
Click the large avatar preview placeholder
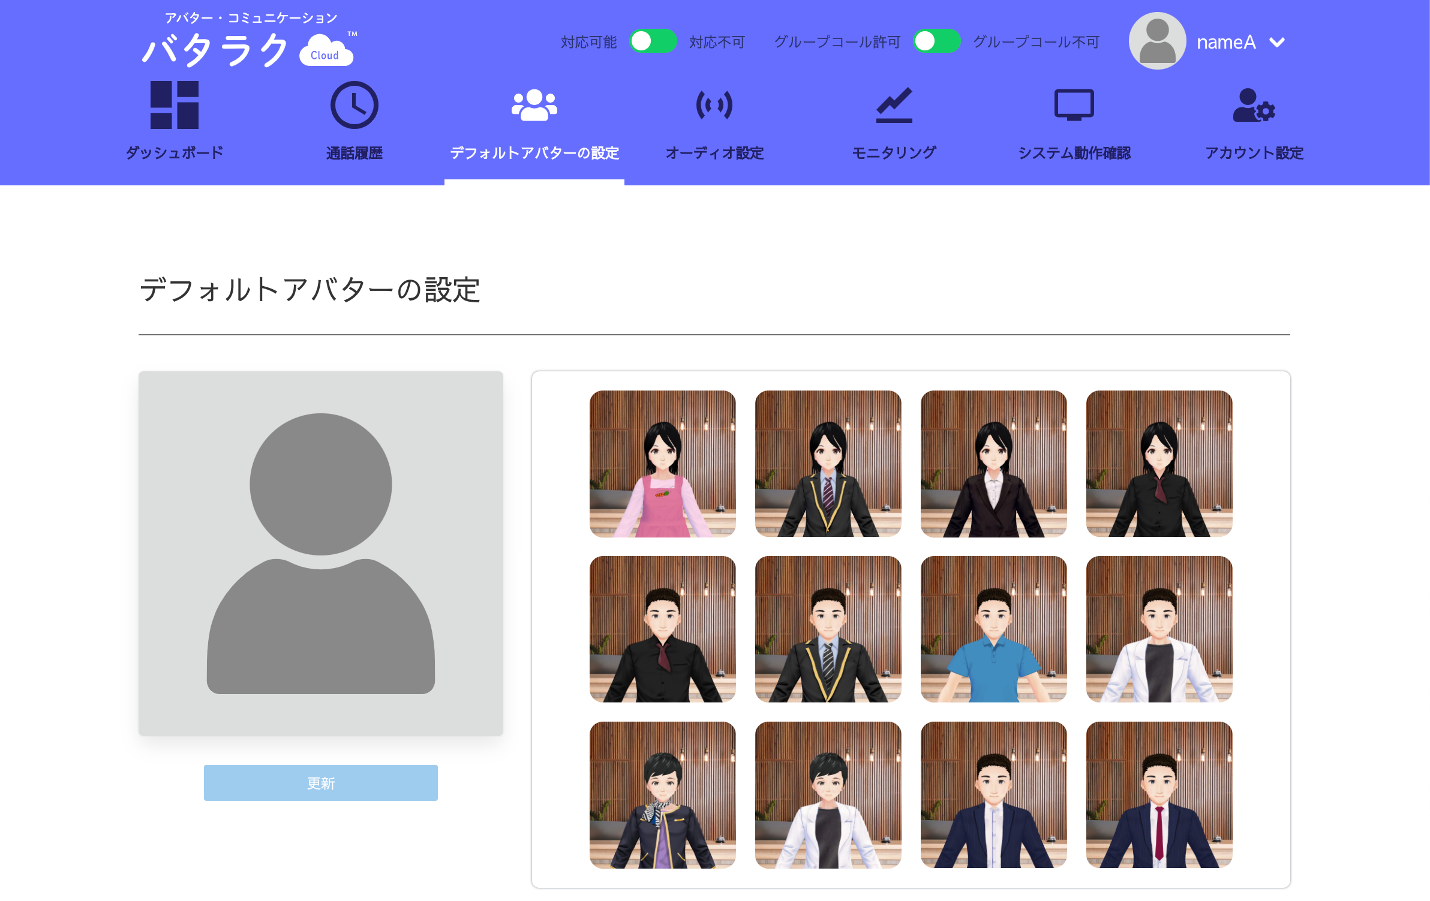tap(321, 553)
